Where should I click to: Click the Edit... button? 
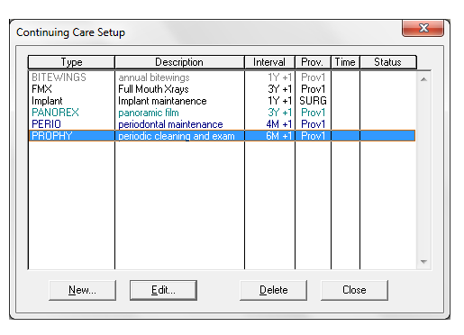point(163,290)
